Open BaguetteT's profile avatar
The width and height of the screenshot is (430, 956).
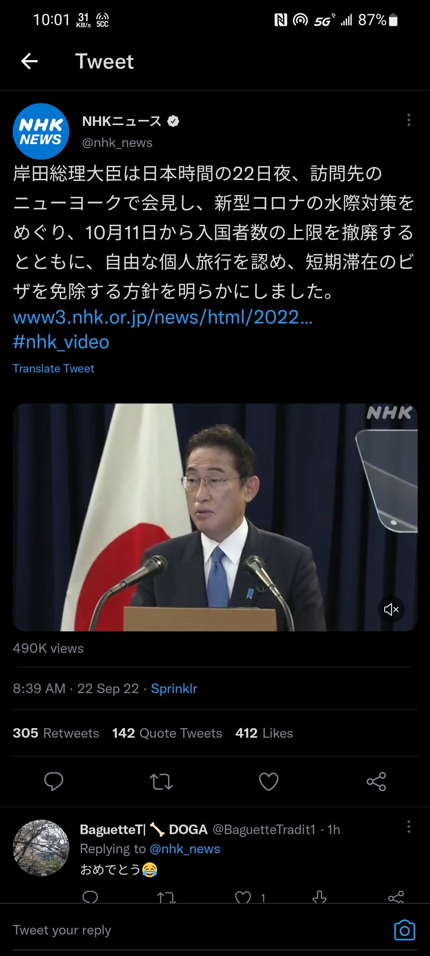pos(41,848)
